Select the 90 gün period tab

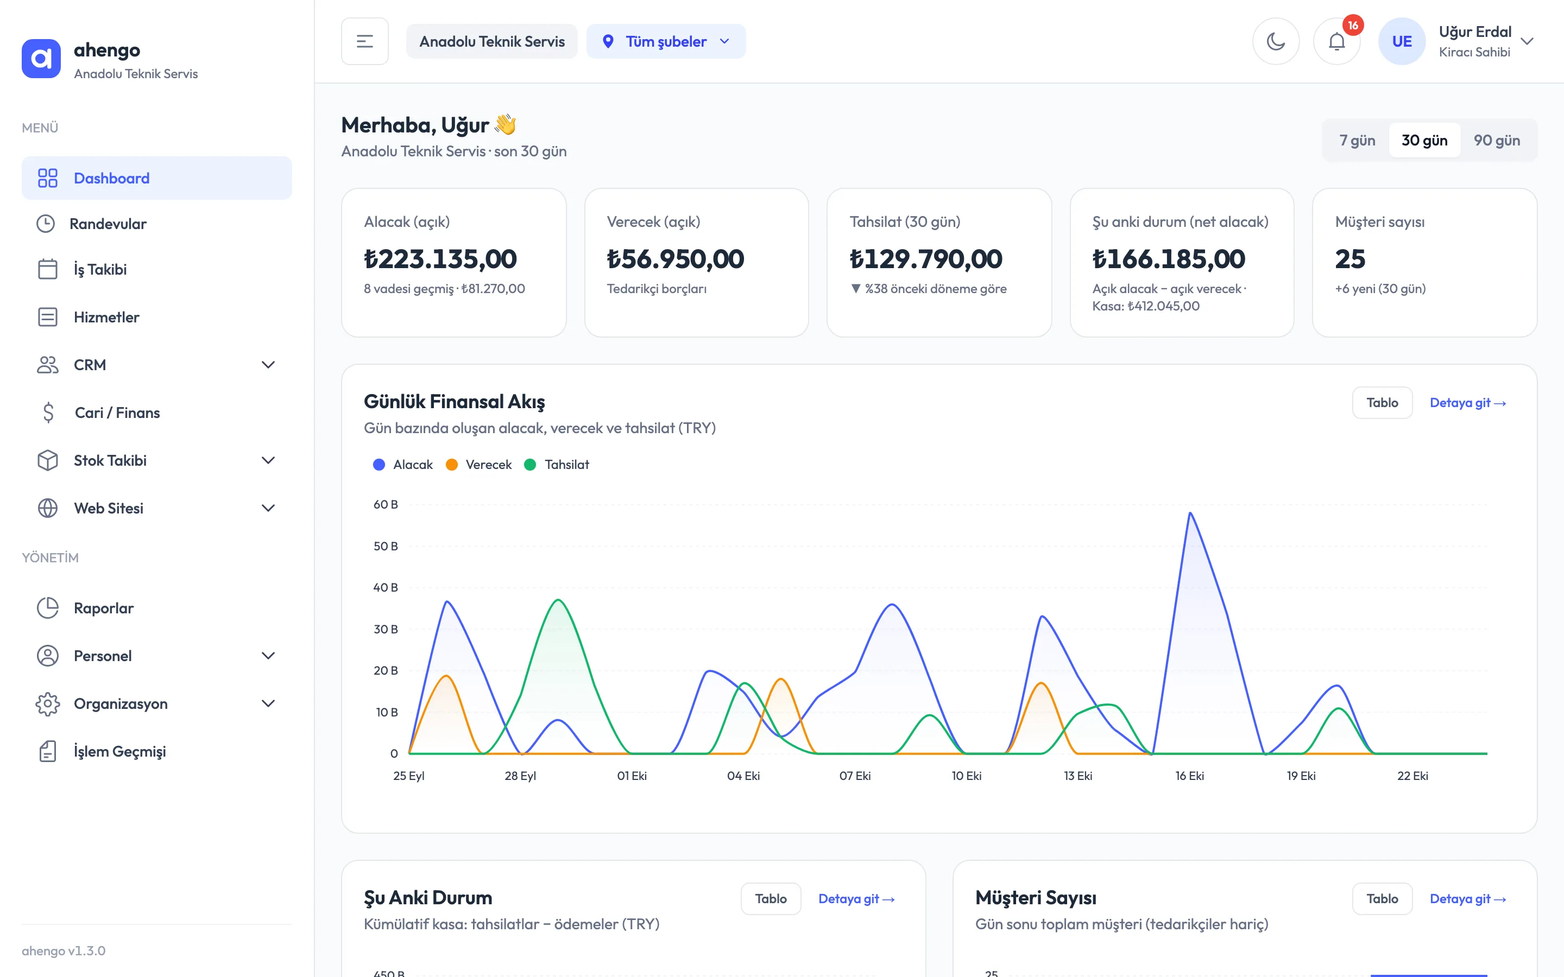pyautogui.click(x=1496, y=140)
